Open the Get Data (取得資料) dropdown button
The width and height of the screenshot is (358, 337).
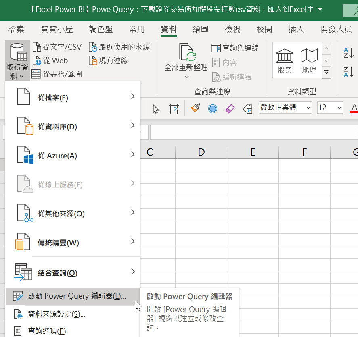click(17, 61)
